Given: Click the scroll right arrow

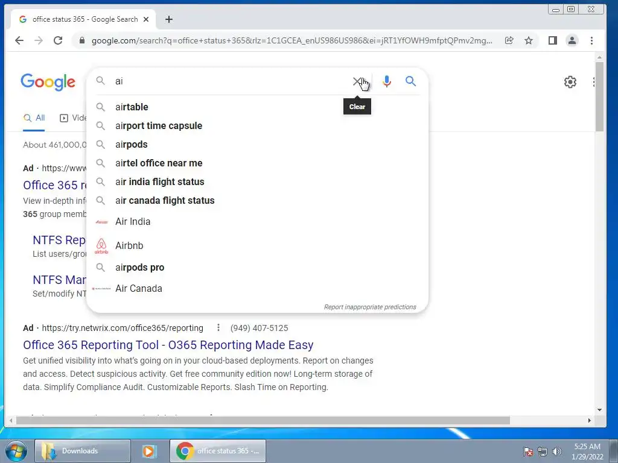Looking at the screenshot, I should 589,420.
